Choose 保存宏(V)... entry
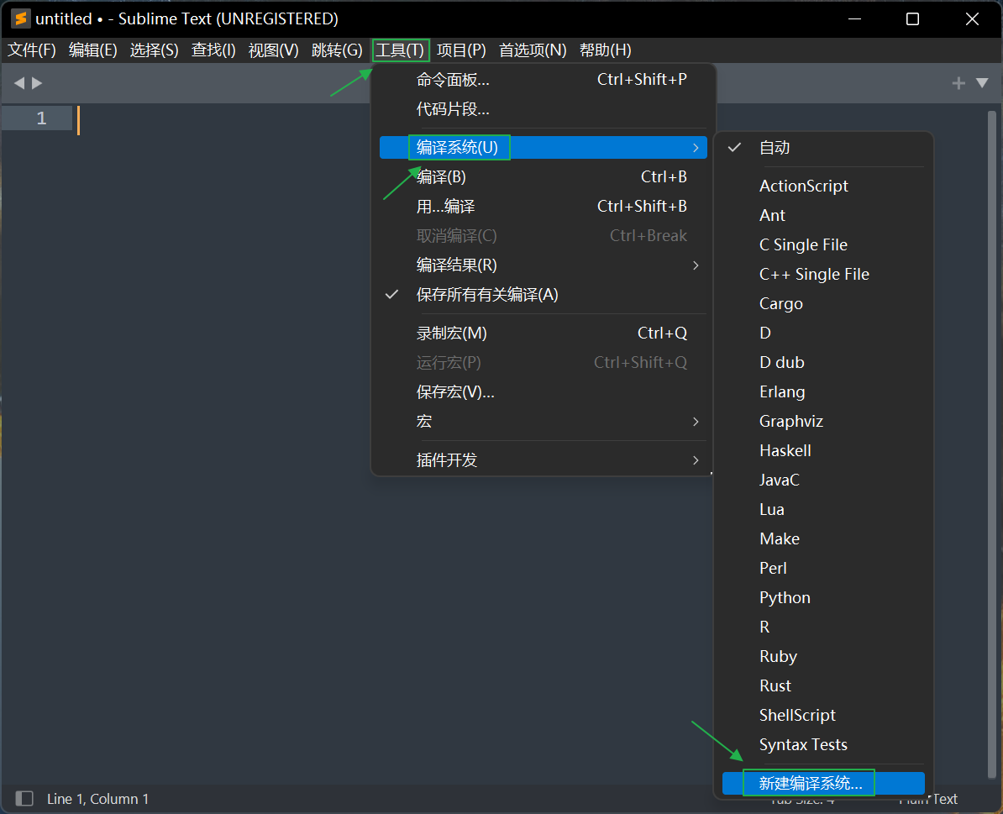Viewport: 1003px width, 814px height. point(543,392)
